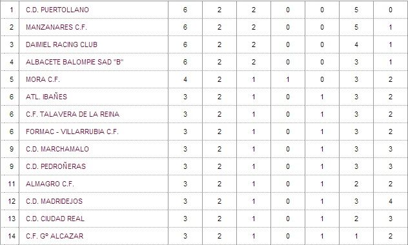Select C.D. PEDROÑERAS in the table
408x245 pixels.
pos(56,166)
